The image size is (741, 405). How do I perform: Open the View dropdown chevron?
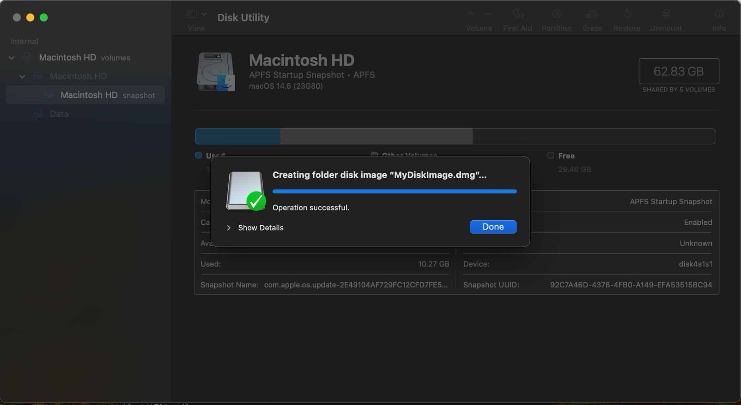tap(204, 14)
